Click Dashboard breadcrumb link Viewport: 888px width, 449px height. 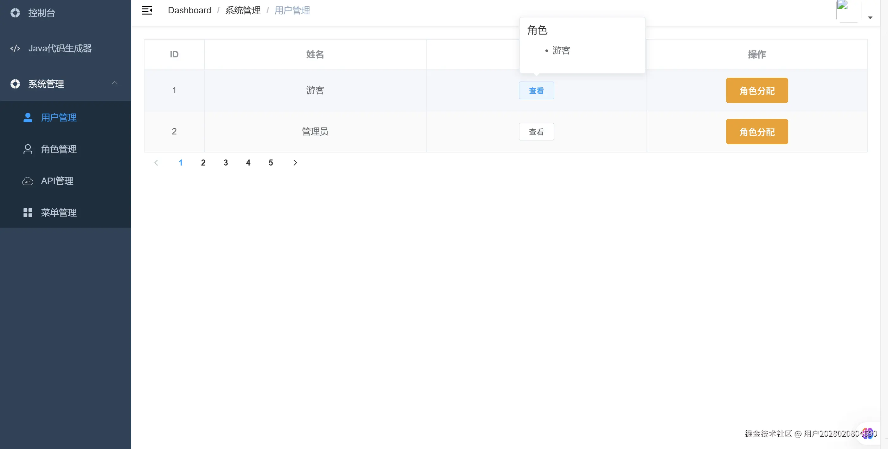point(189,10)
